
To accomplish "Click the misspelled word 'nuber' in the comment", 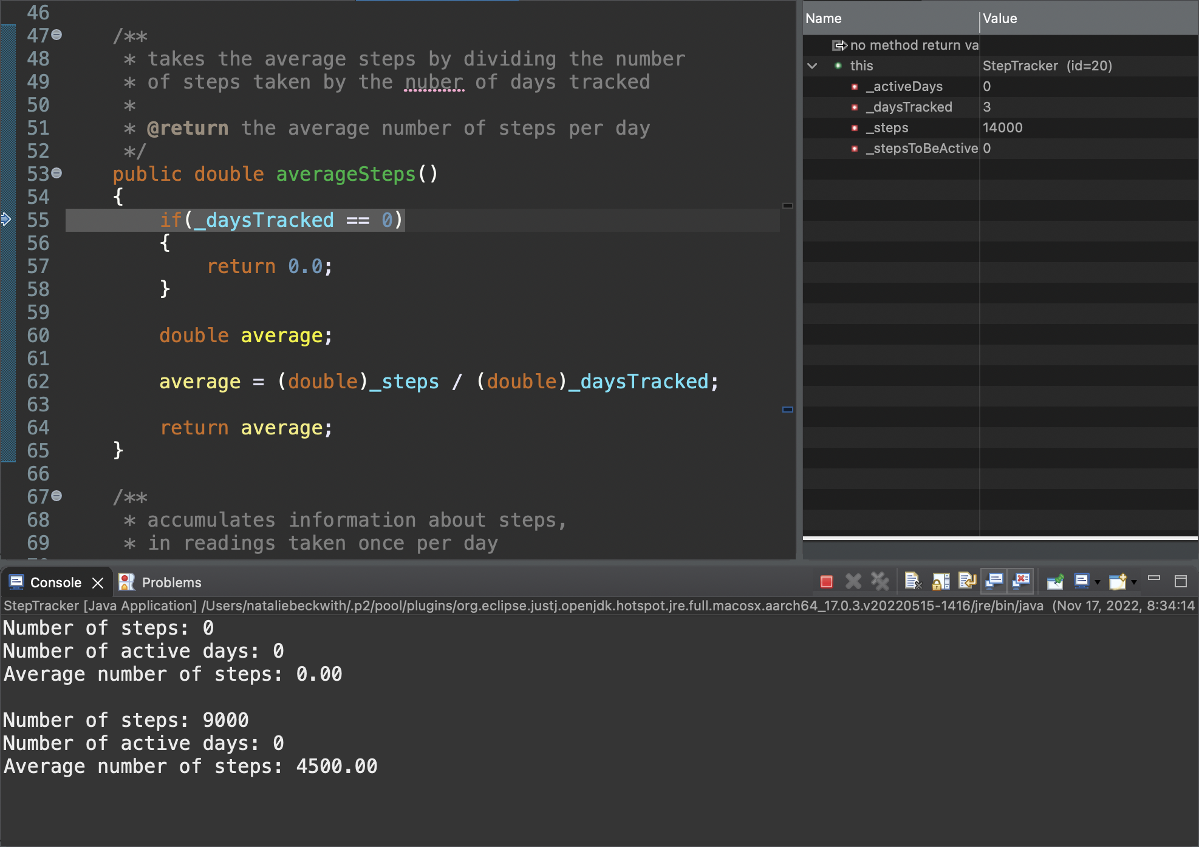I will coord(434,82).
